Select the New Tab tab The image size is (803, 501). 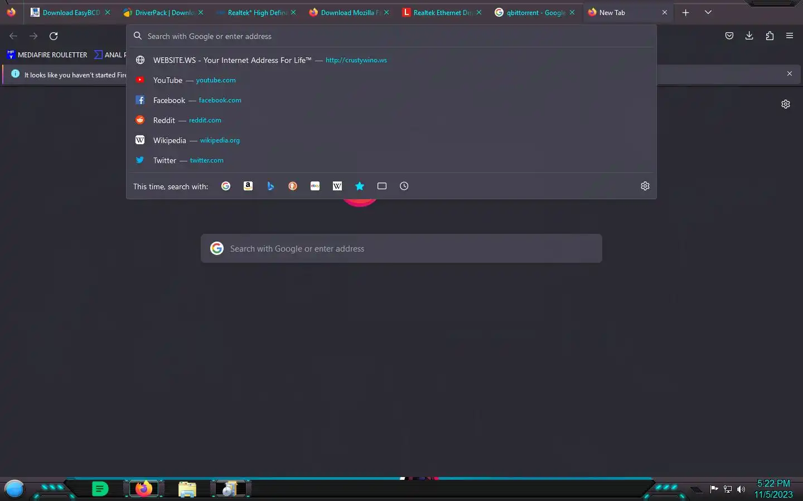pos(627,12)
